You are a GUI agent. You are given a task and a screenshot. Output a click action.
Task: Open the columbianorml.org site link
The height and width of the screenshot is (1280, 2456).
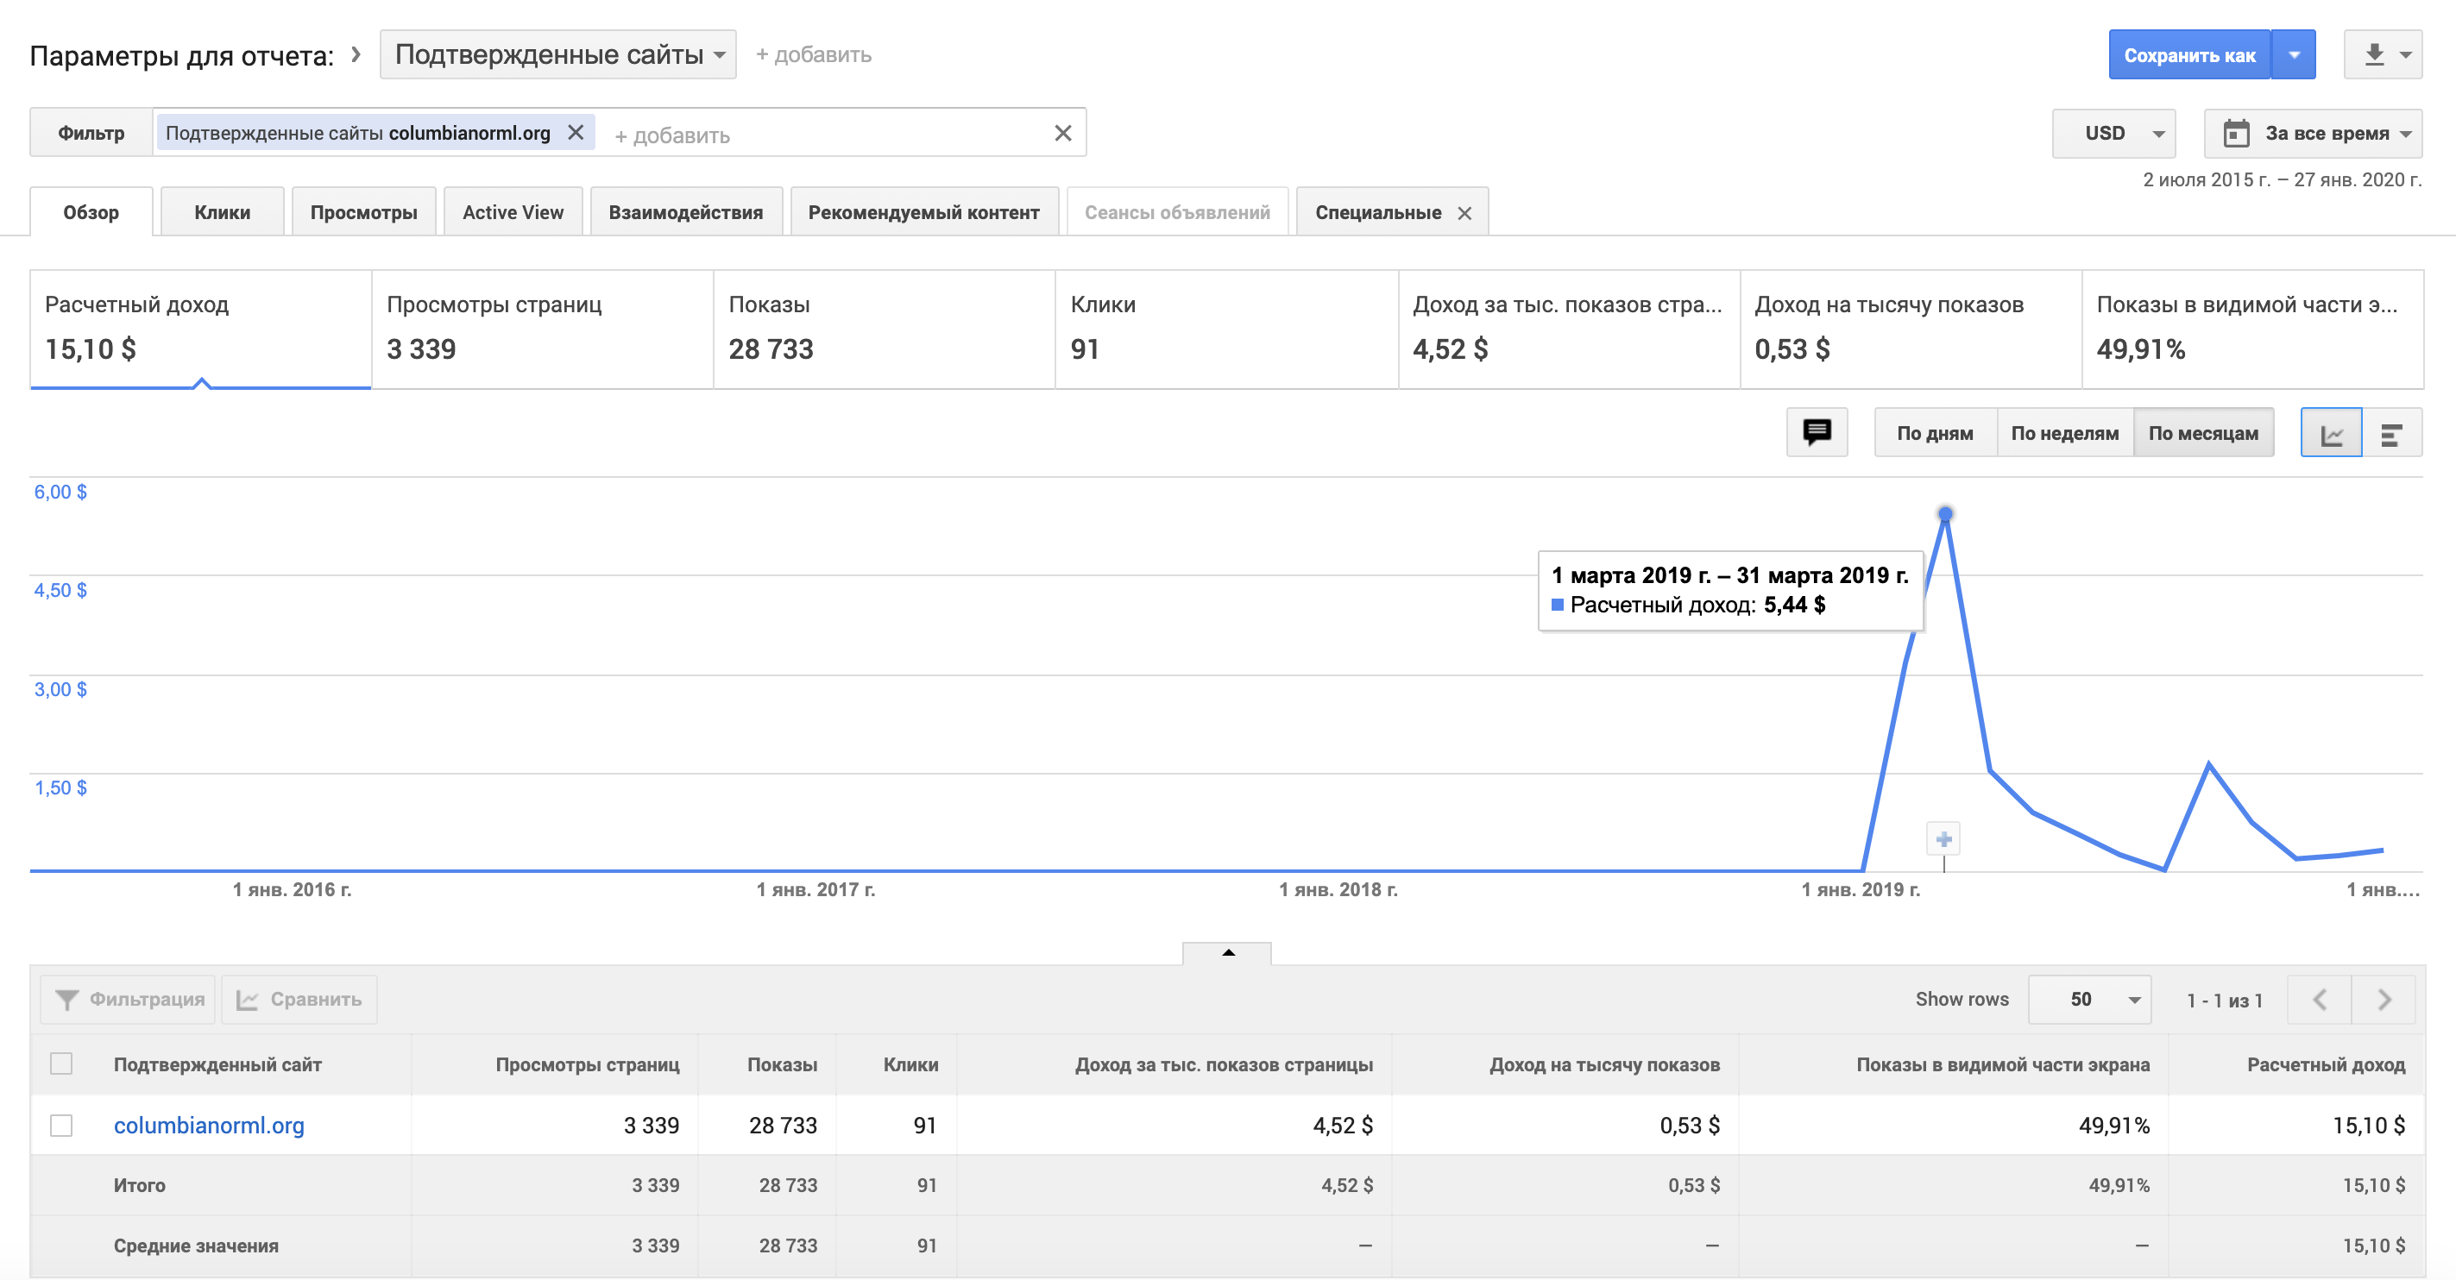(x=209, y=1126)
